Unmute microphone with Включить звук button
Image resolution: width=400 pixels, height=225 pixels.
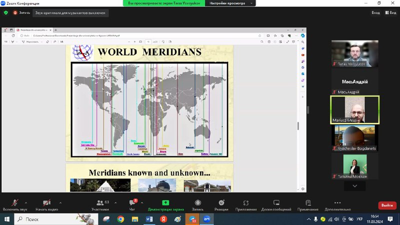pos(15,205)
